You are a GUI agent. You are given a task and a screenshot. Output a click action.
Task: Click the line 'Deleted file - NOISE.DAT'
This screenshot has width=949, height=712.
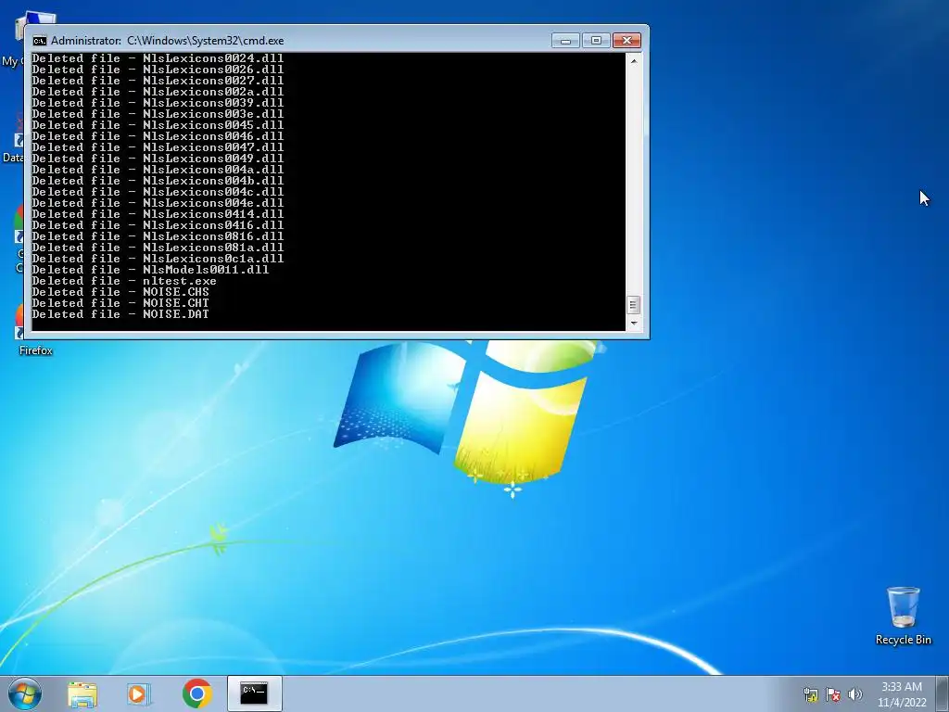point(120,314)
